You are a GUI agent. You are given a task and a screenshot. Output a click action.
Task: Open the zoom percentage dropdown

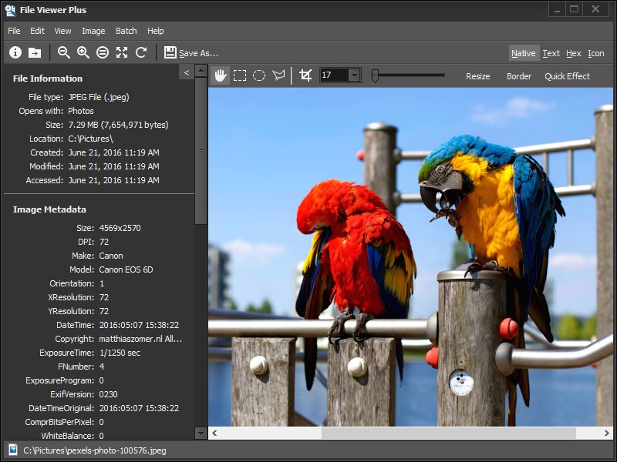pyautogui.click(x=354, y=75)
